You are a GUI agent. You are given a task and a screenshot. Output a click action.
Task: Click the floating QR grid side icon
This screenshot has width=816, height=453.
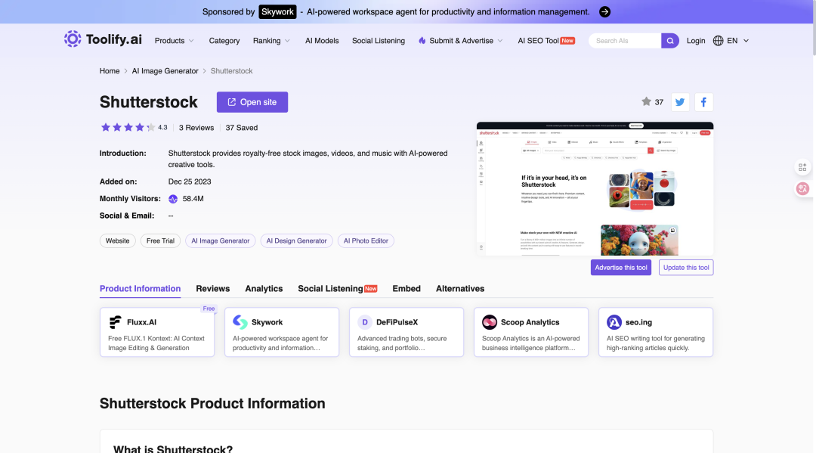tap(802, 167)
